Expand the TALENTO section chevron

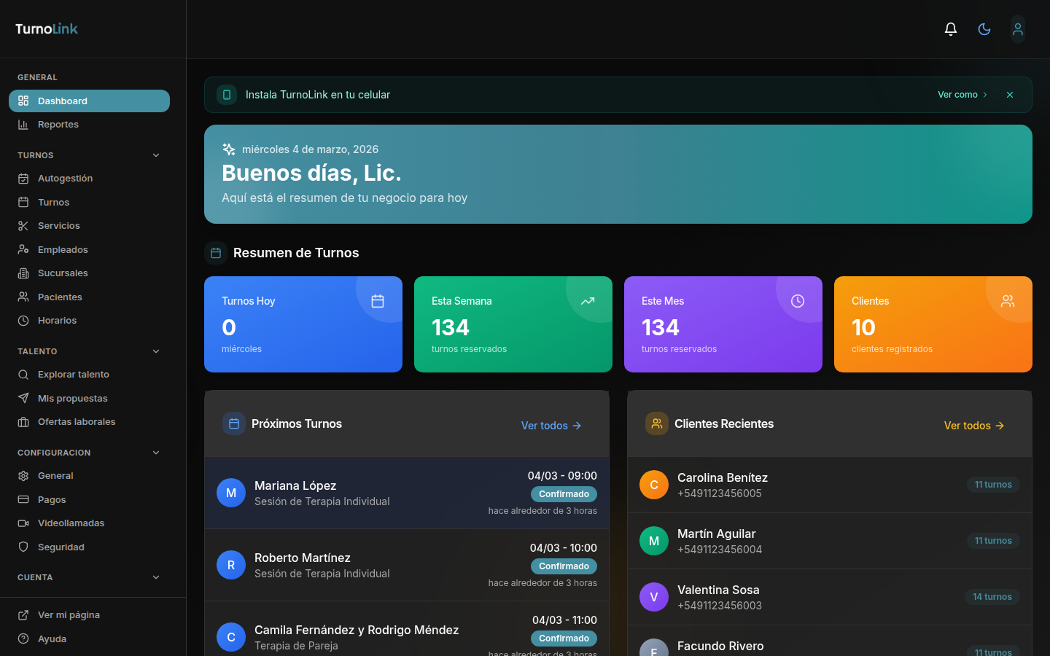(155, 351)
